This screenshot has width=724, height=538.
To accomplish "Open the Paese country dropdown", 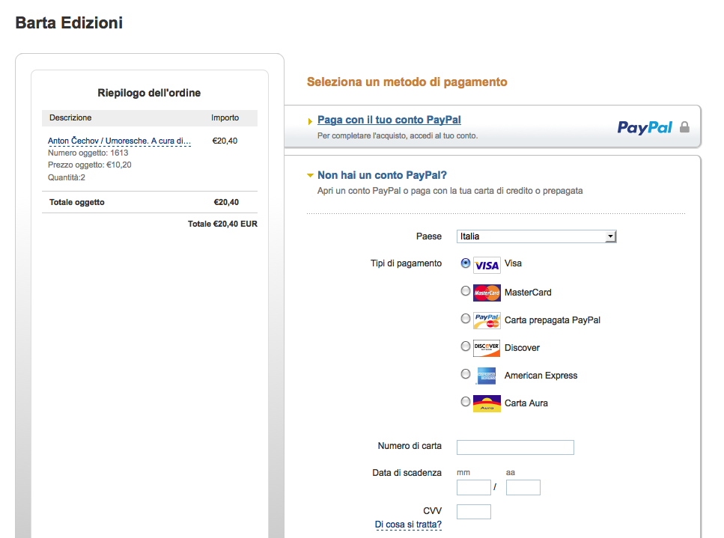I will 537,236.
